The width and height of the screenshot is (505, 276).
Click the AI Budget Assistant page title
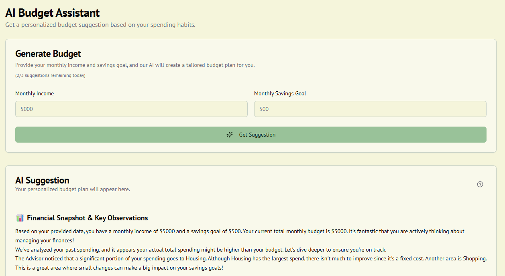click(x=52, y=13)
